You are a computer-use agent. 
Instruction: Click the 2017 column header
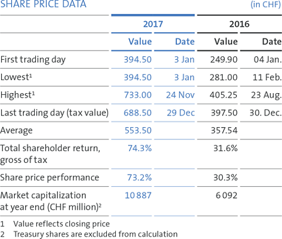coord(153,24)
